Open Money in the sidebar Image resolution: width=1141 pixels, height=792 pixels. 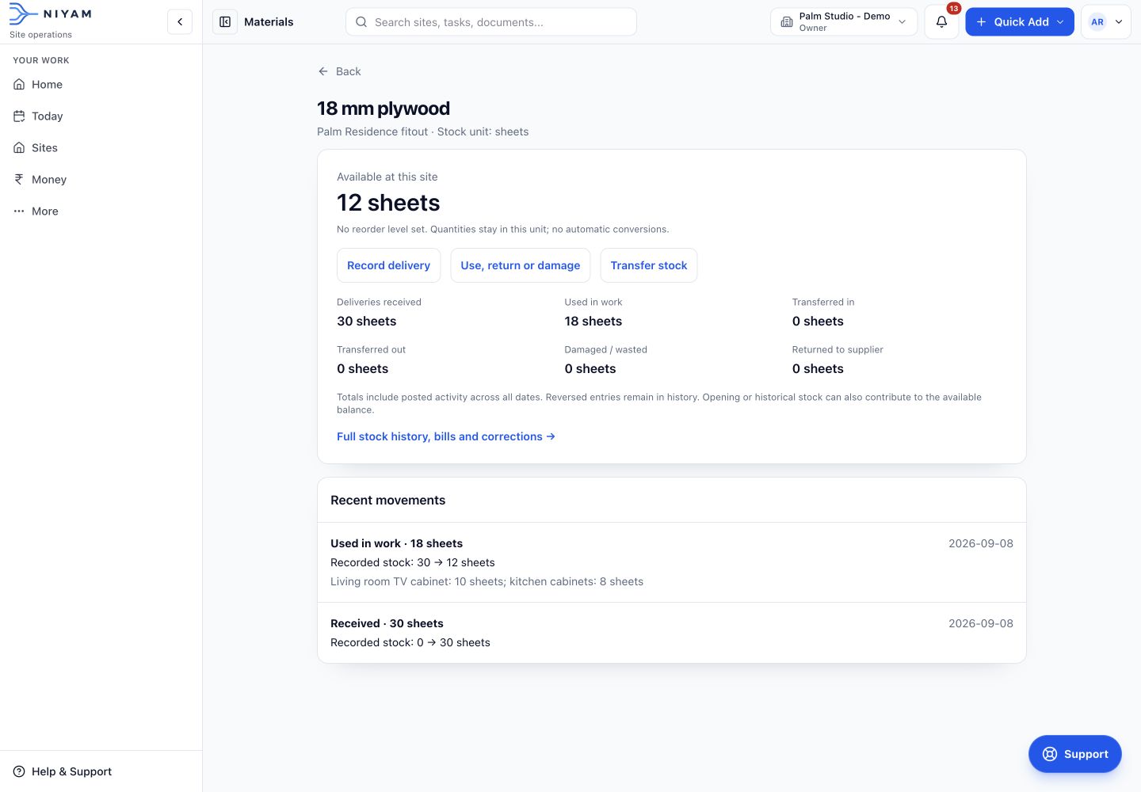(101, 180)
